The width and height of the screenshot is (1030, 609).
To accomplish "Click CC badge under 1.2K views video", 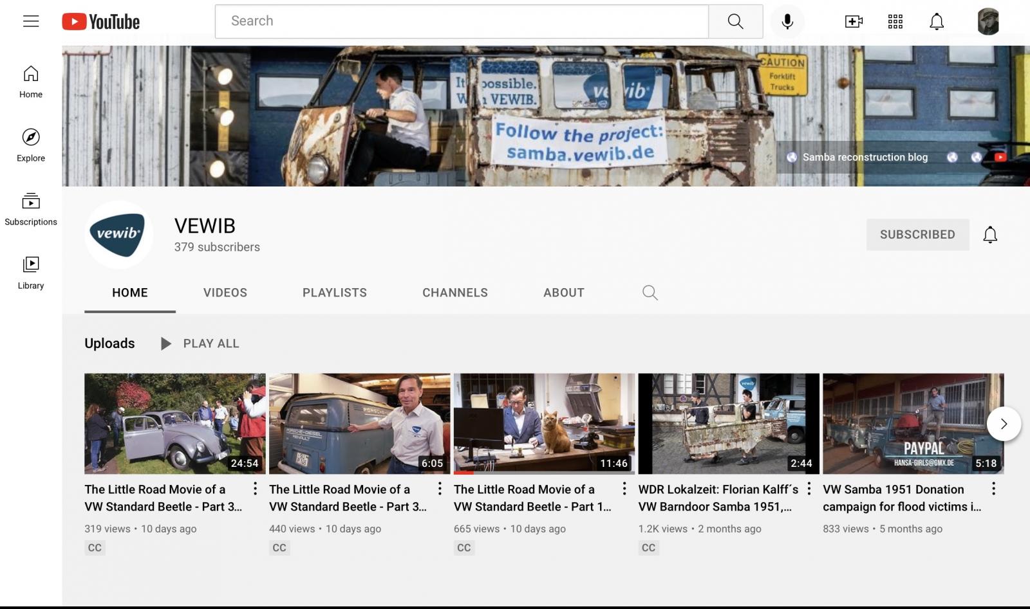I will (648, 548).
